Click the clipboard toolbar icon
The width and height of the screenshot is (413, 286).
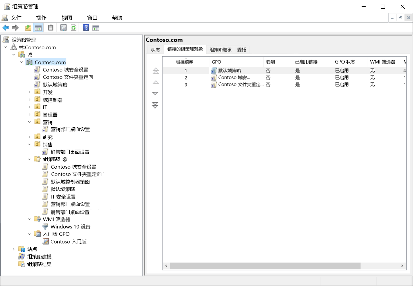pos(51,28)
